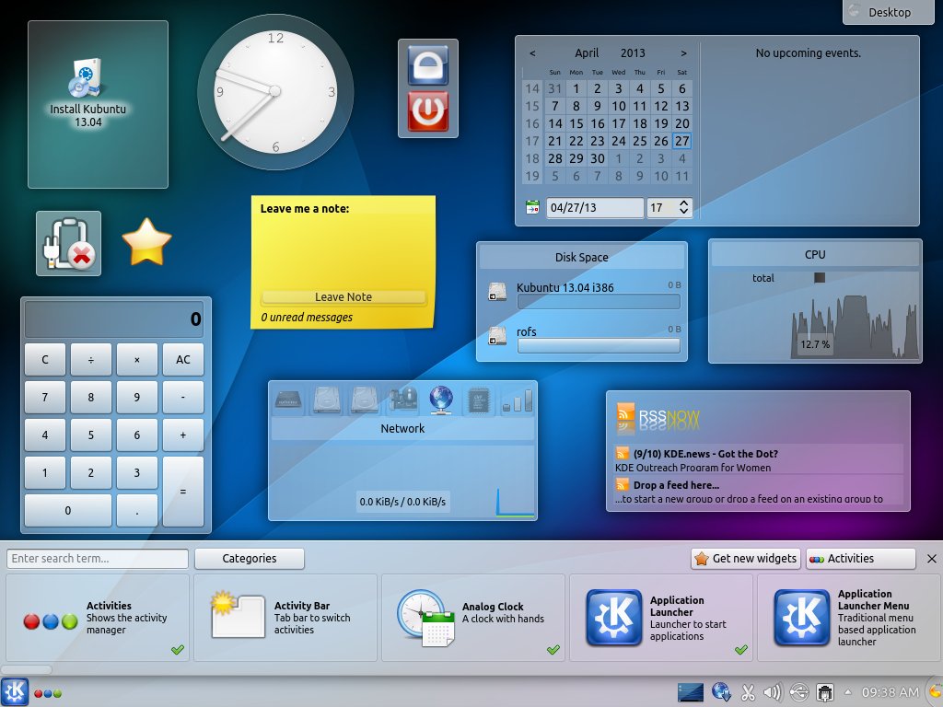Click the globe Network tab in monitor widget
The image size is (943, 707).
click(x=441, y=400)
